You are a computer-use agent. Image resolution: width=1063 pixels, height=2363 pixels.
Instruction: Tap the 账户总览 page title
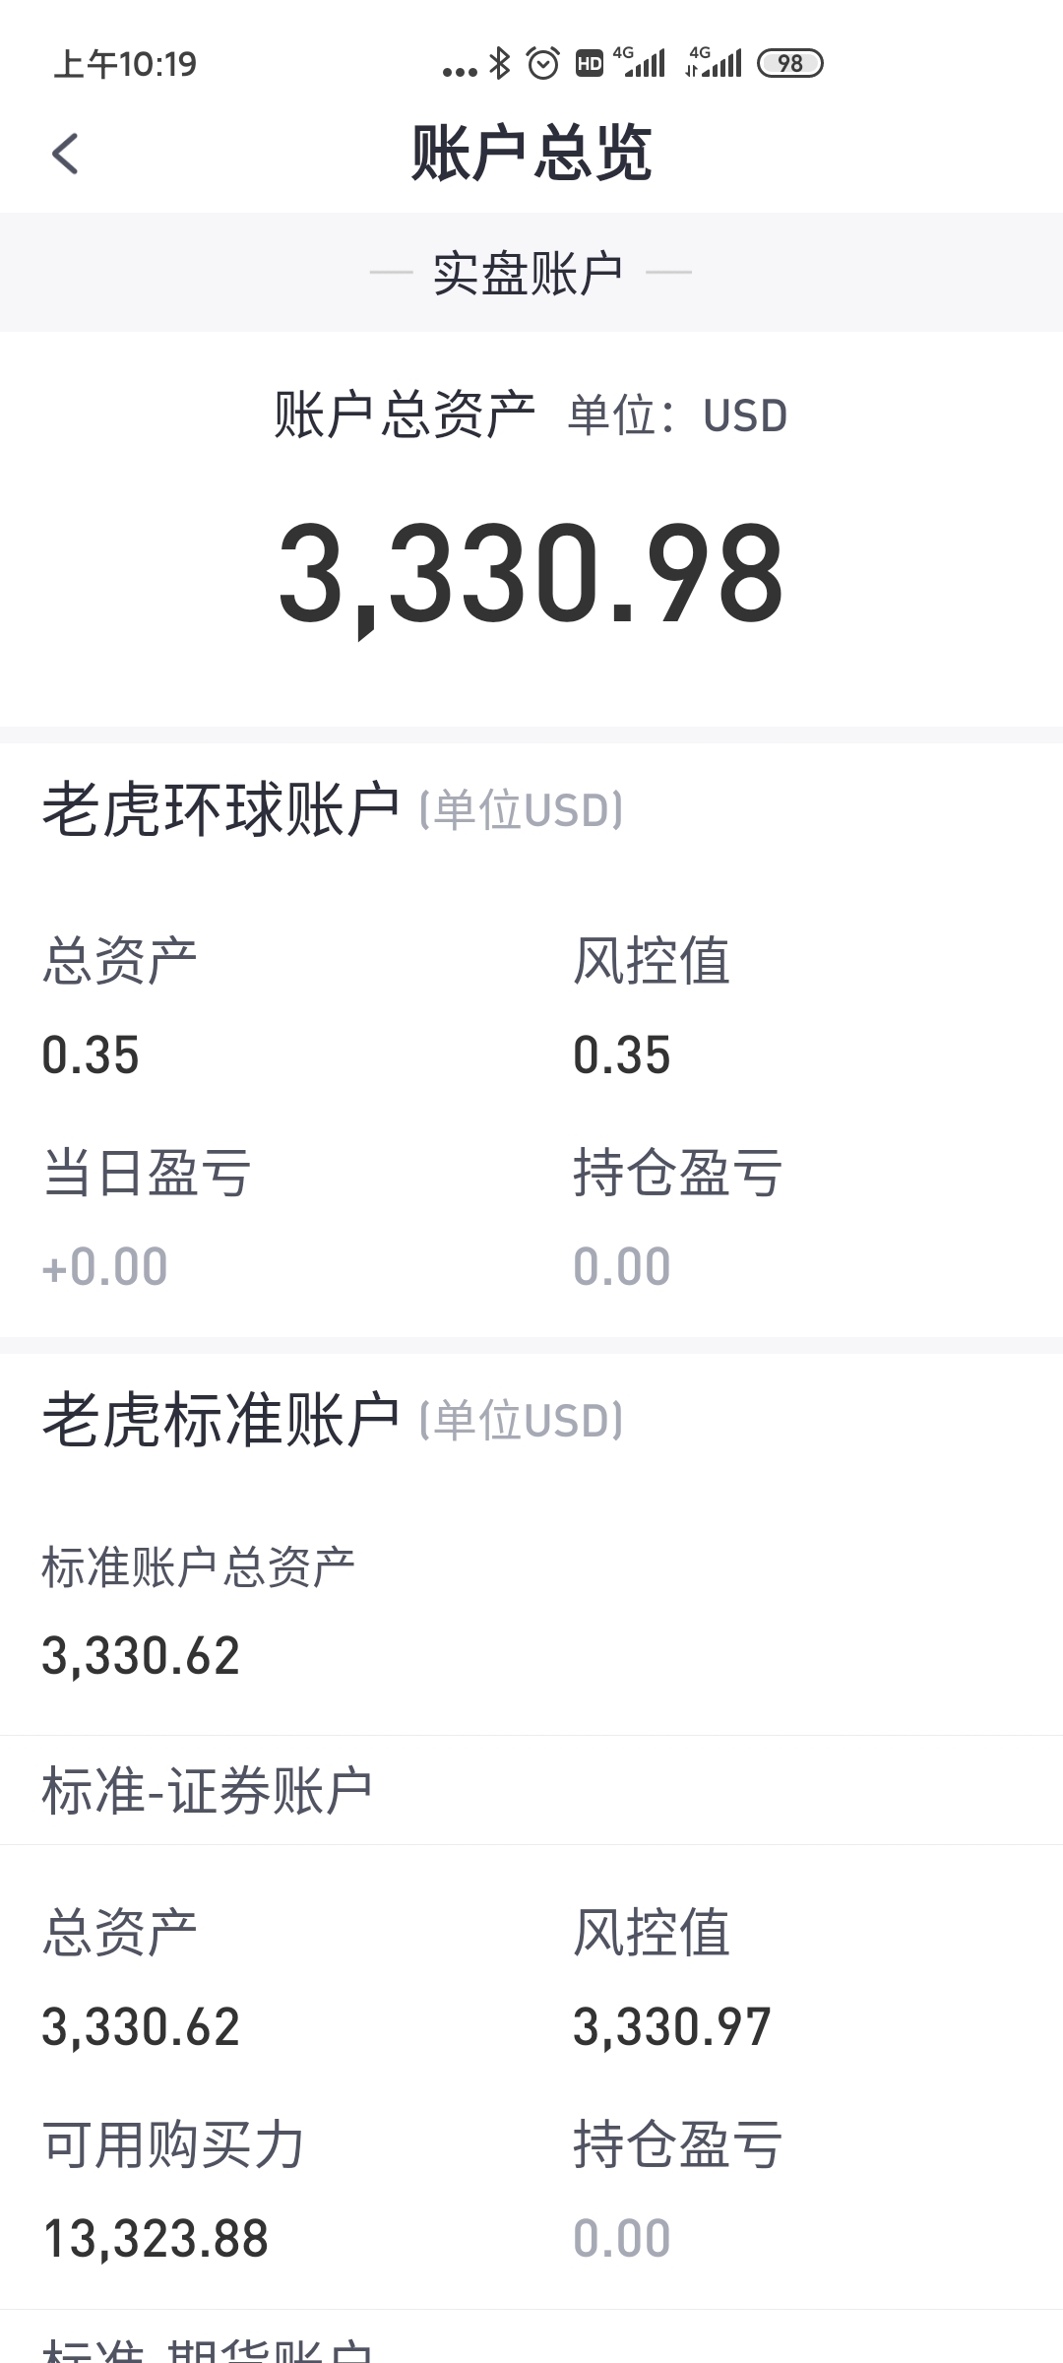[x=531, y=154]
